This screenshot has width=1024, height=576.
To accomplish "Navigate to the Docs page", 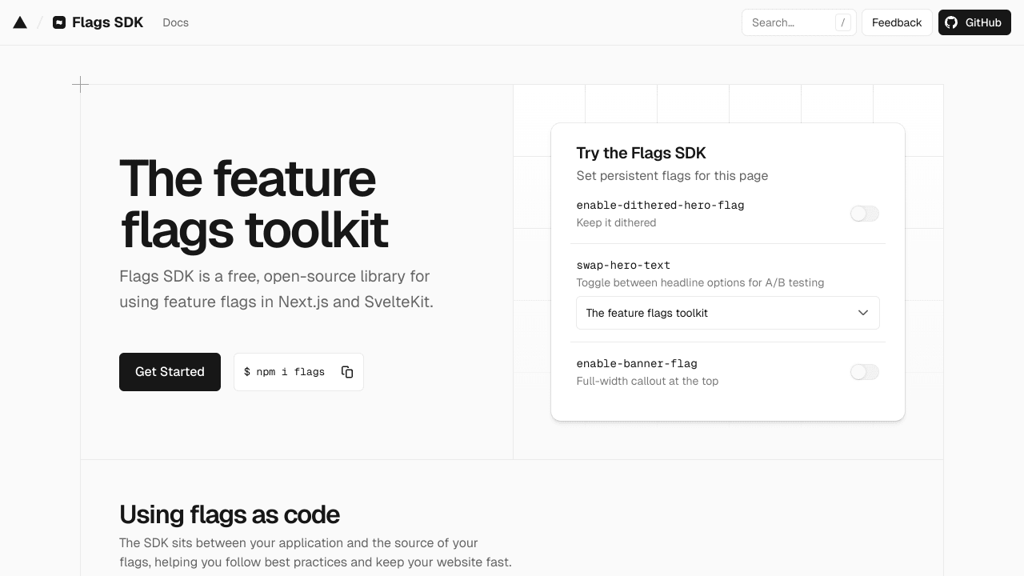I will 175,22.
